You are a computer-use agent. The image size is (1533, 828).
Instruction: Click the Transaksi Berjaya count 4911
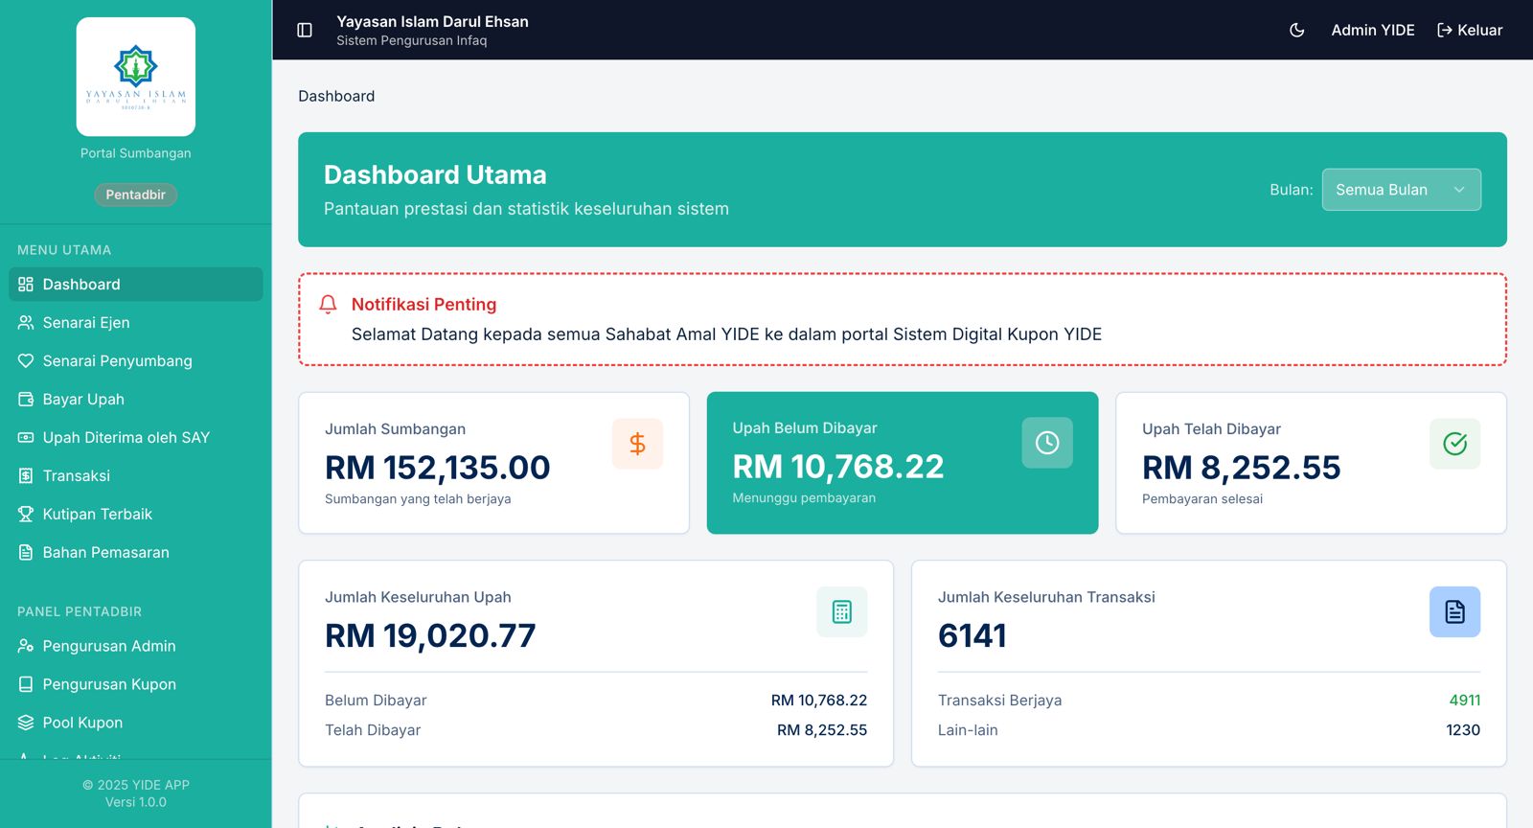tap(1465, 701)
